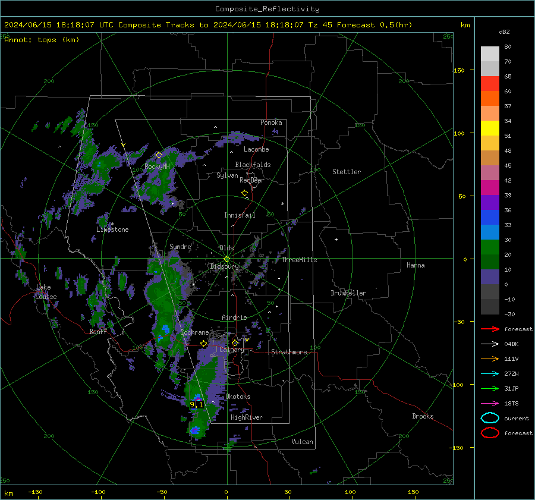Click the light gray 80-70 dBZ swatch
The width and height of the screenshot is (535, 500).
point(490,54)
